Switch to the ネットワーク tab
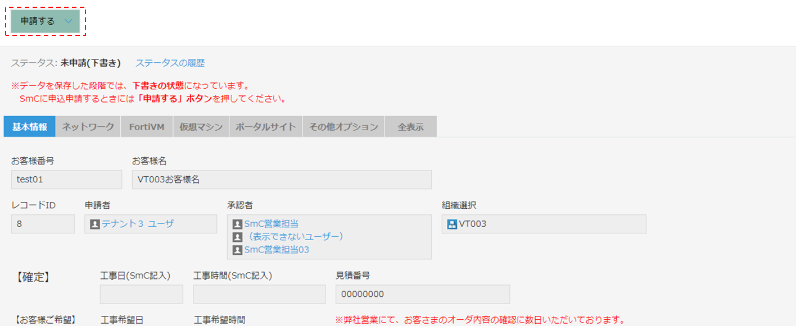The image size is (796, 326). (88, 126)
